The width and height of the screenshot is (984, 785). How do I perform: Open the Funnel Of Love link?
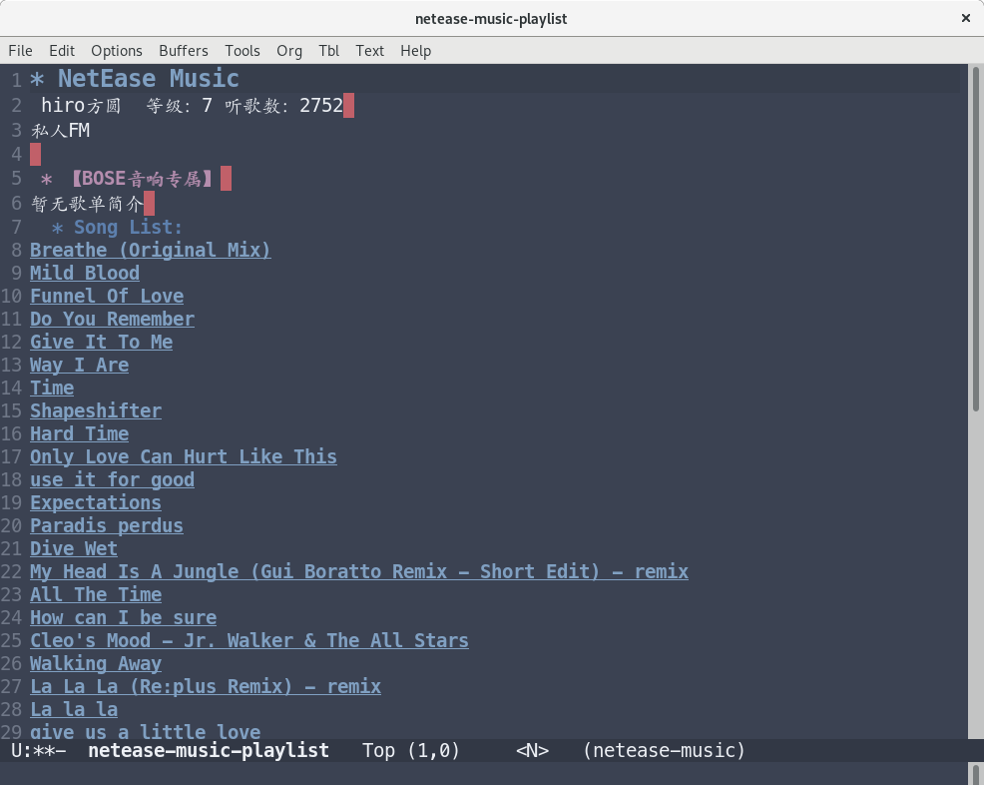pos(107,296)
